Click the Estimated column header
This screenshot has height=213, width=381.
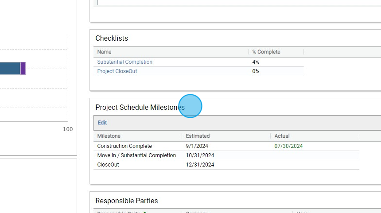tap(198, 136)
